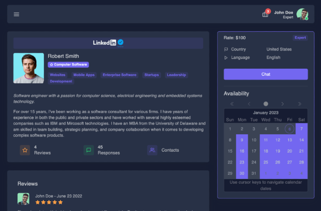
Task: Click the January 2023 calendar header
Action: pyautogui.click(x=266, y=113)
